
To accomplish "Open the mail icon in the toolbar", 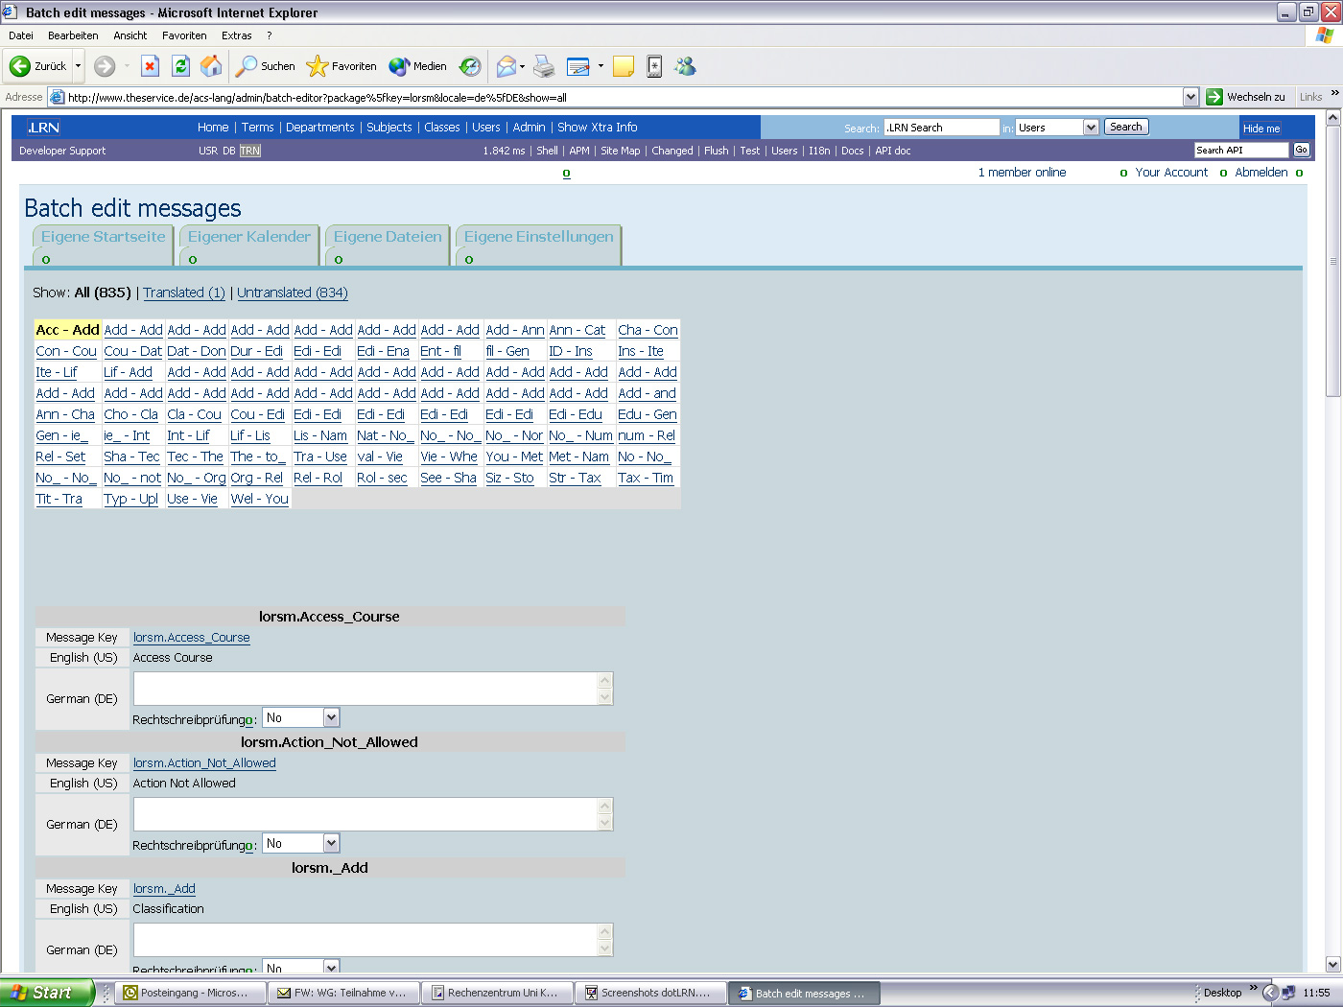I will click(506, 66).
